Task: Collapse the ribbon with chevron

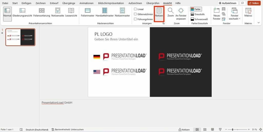Action: pos(258,23)
